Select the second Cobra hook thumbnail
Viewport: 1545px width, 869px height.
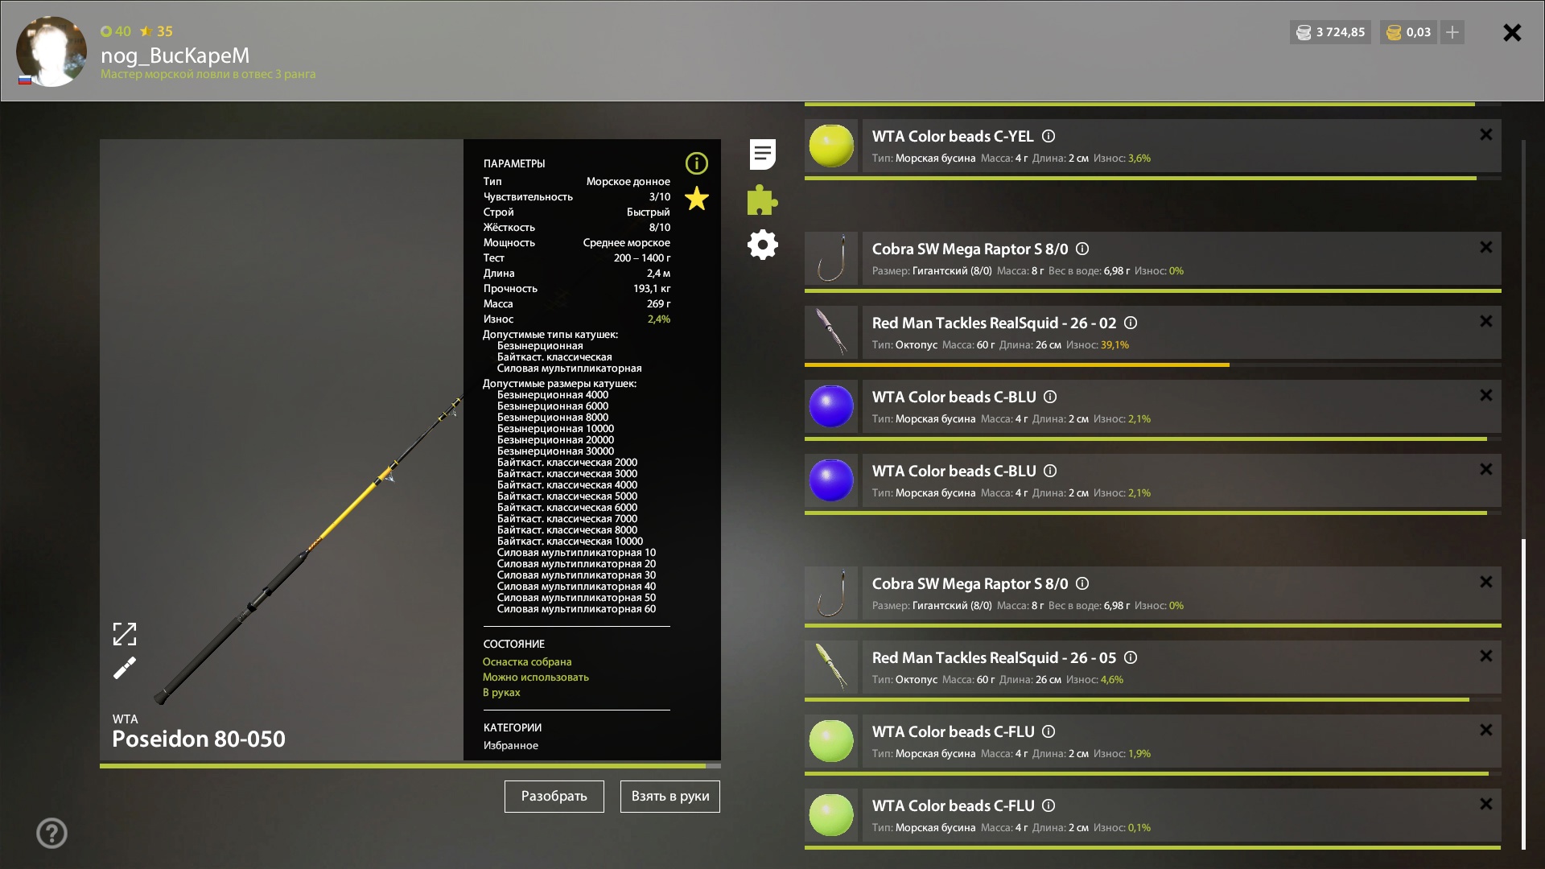point(831,593)
